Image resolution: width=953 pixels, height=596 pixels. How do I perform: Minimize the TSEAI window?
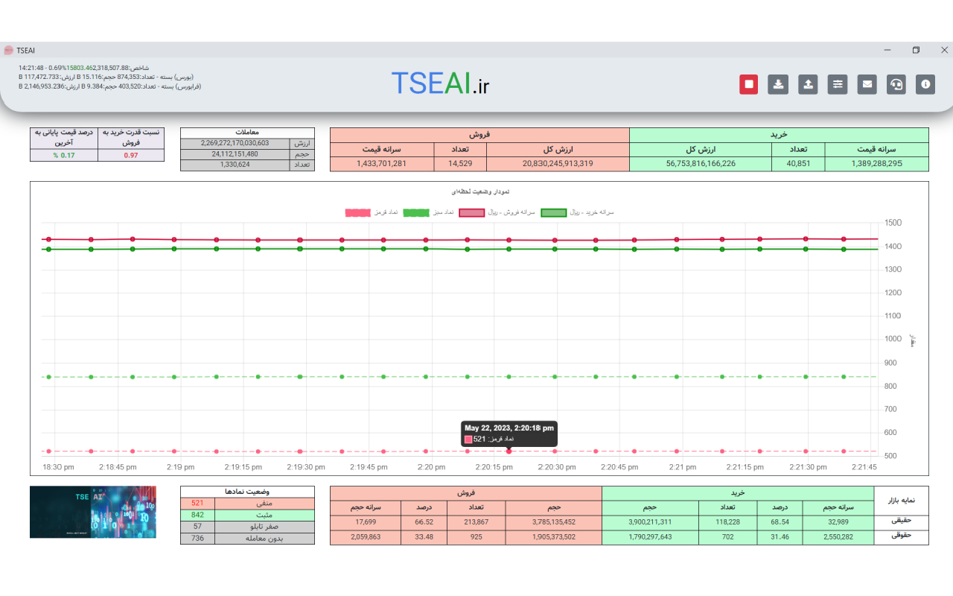tap(887, 50)
